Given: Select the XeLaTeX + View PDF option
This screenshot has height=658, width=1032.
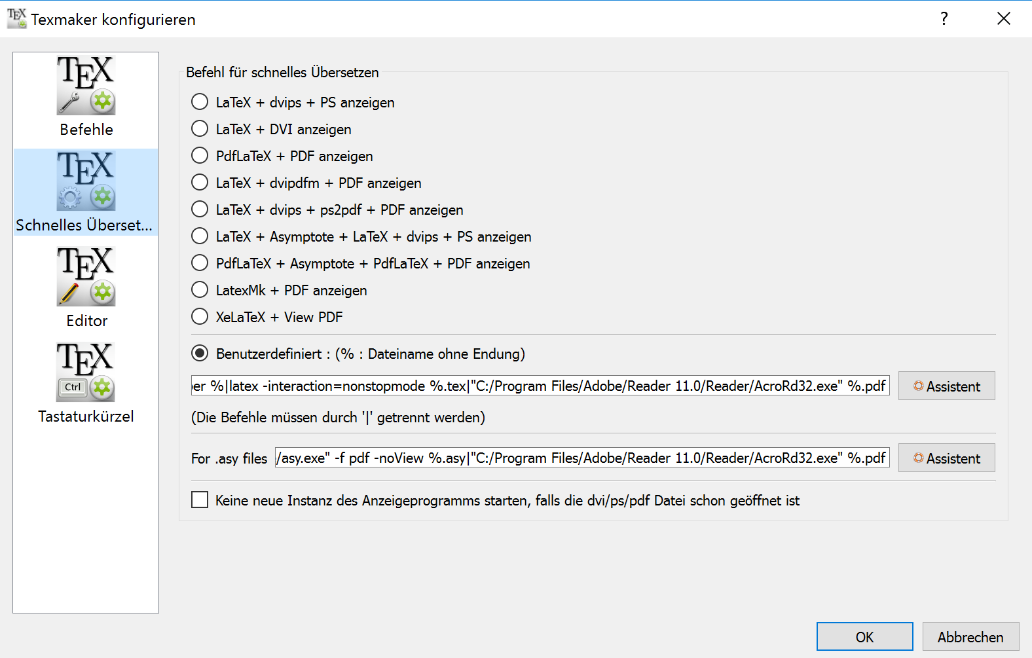Looking at the screenshot, I should tap(200, 317).
